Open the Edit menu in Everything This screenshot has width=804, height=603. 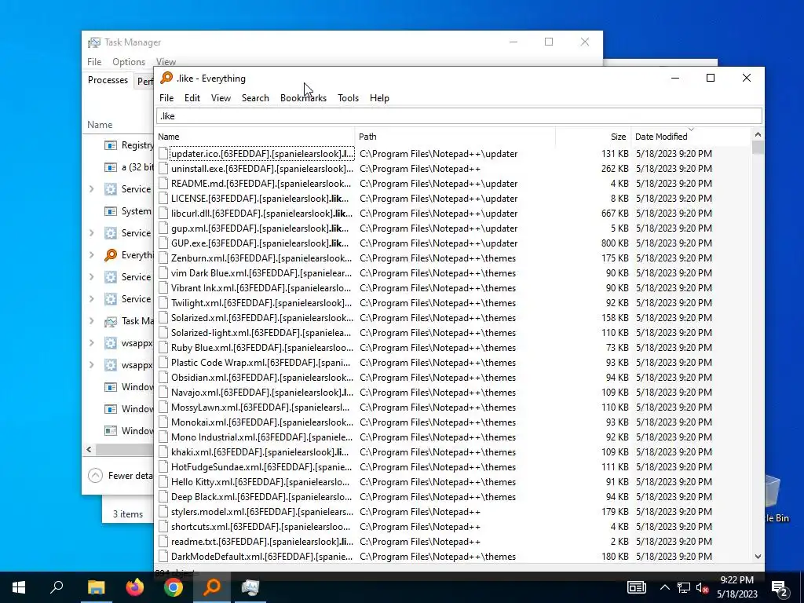point(192,98)
